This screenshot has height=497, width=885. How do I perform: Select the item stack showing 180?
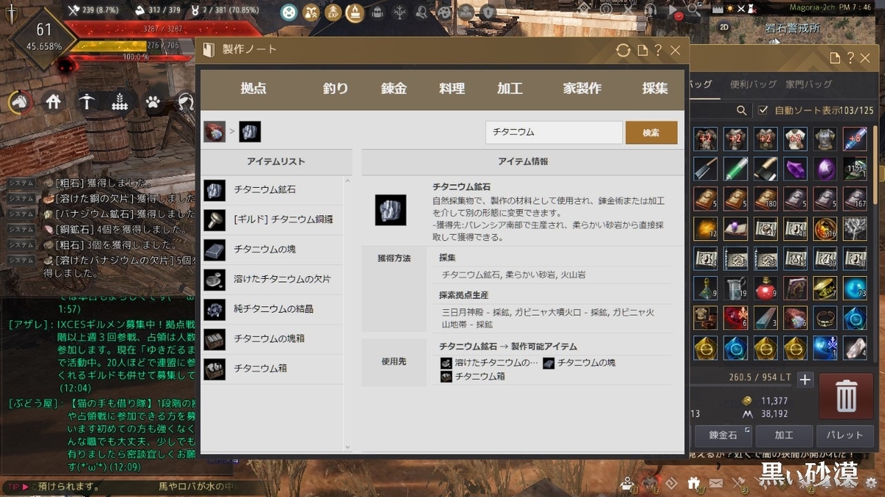(x=766, y=199)
